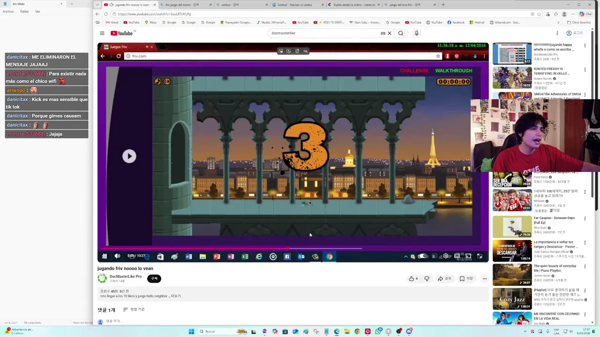Show overflow bookmarks chevron
This screenshot has height=337, width=600.
coord(558,22)
